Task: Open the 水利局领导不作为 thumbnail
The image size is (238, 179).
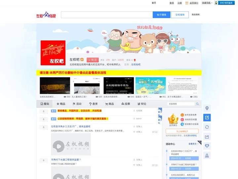Action: [119, 86]
